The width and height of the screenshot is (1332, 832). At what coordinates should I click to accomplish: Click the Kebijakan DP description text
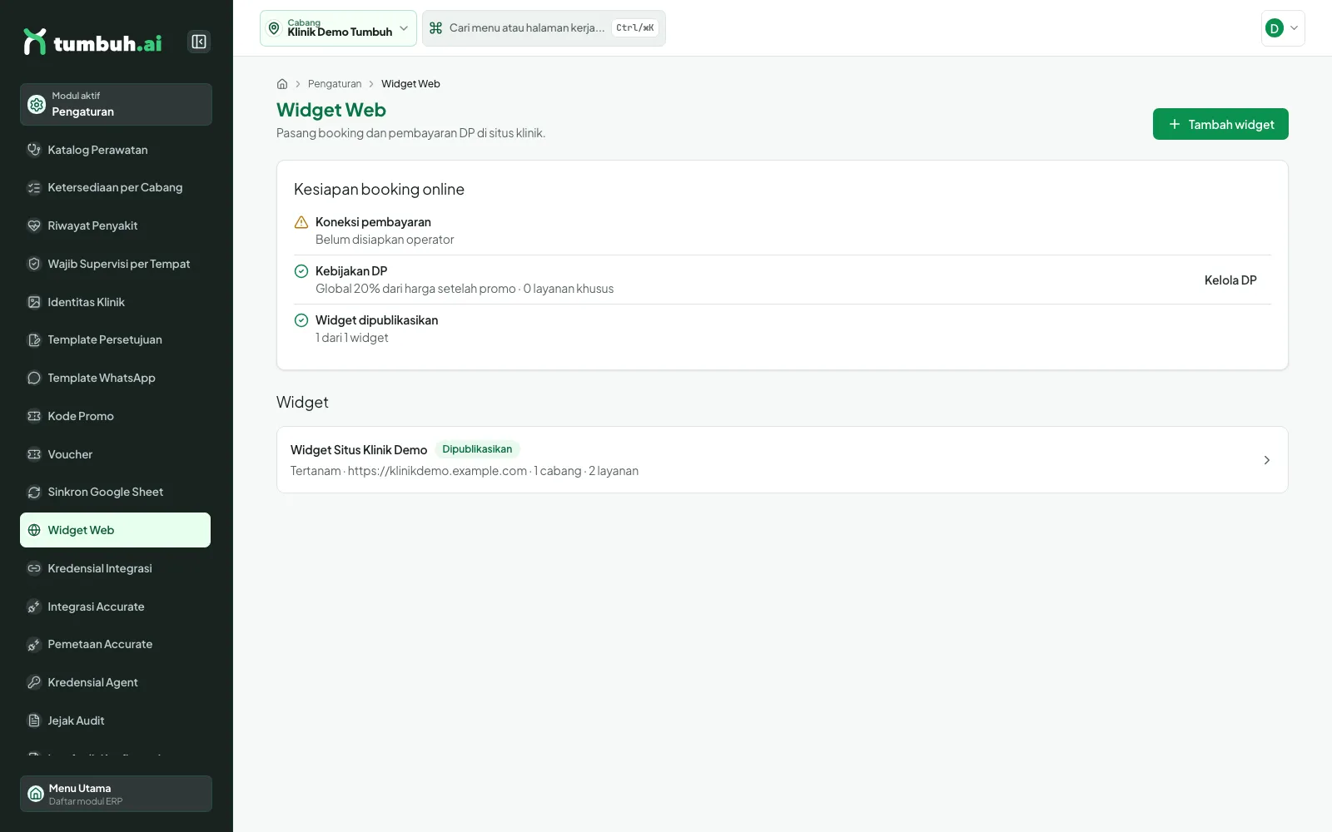tap(465, 289)
